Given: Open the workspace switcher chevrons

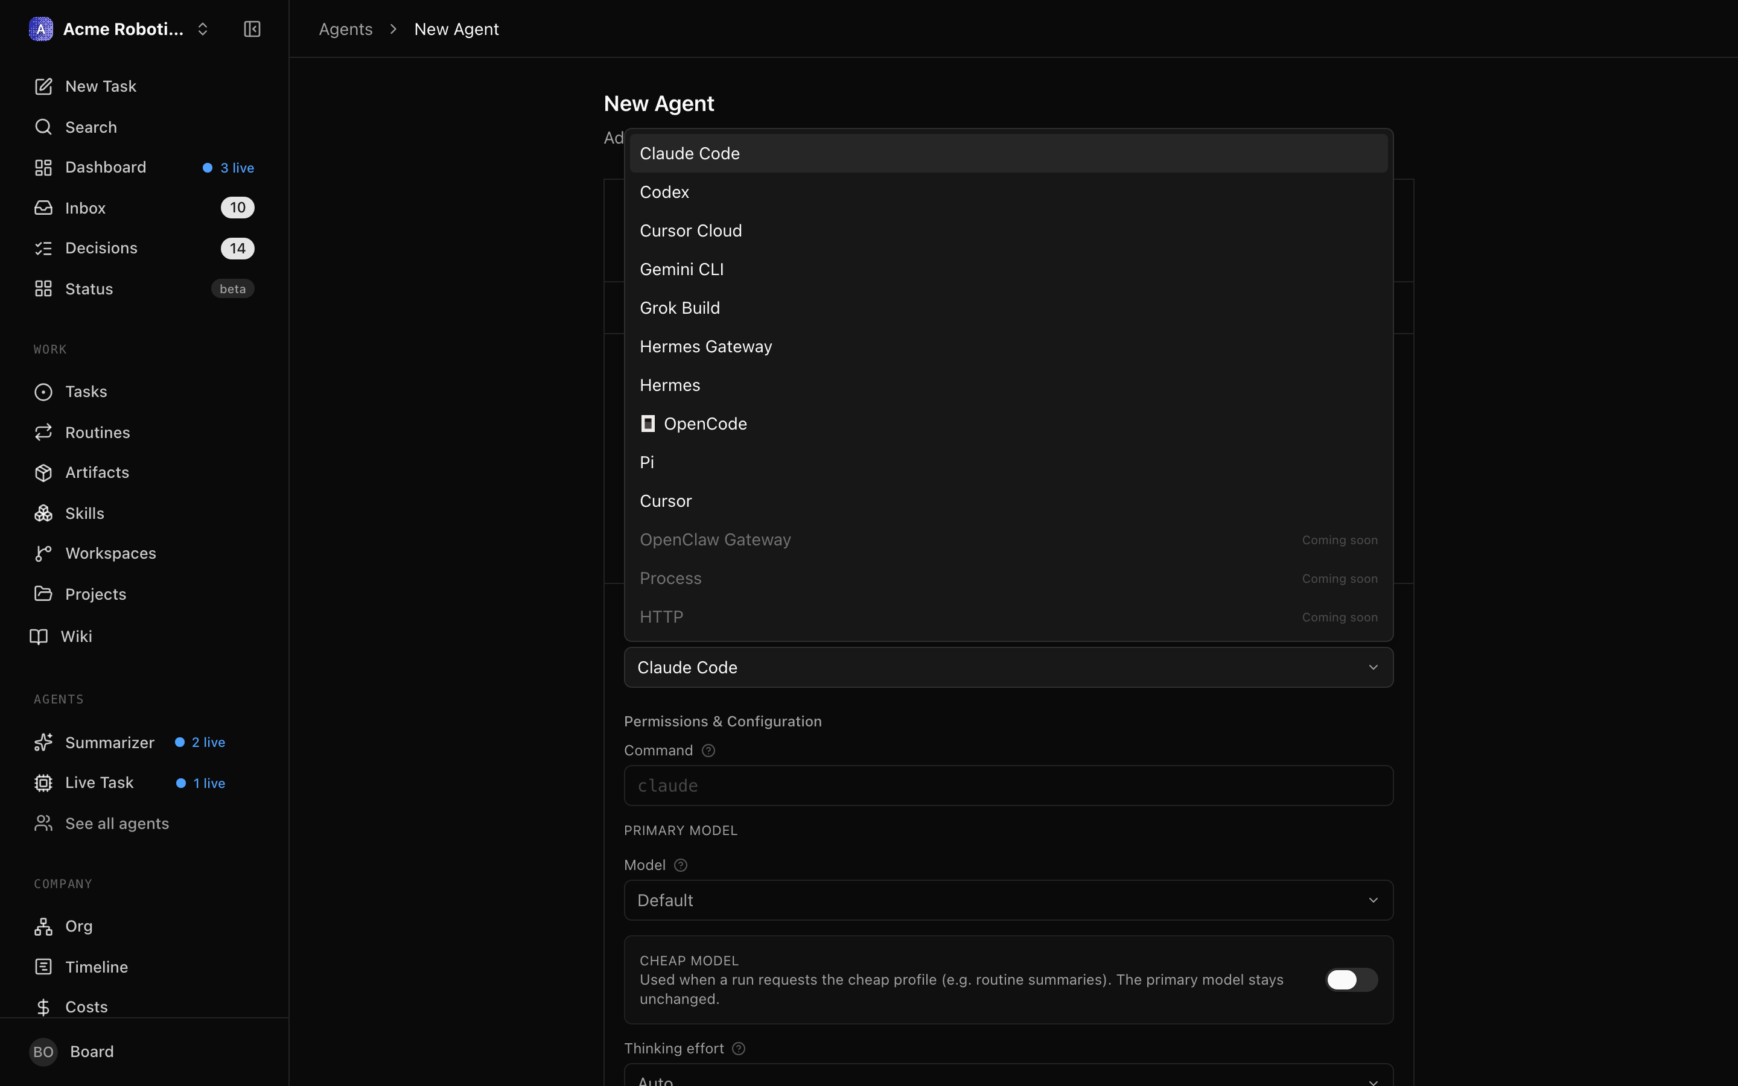Looking at the screenshot, I should click(203, 29).
